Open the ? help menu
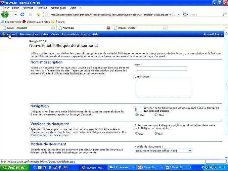228x171 pixels. (x=80, y=8)
